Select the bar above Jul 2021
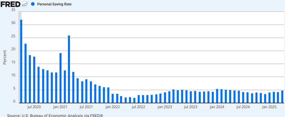Image resolution: width=285 pixels, height=117 pixels. [86, 91]
